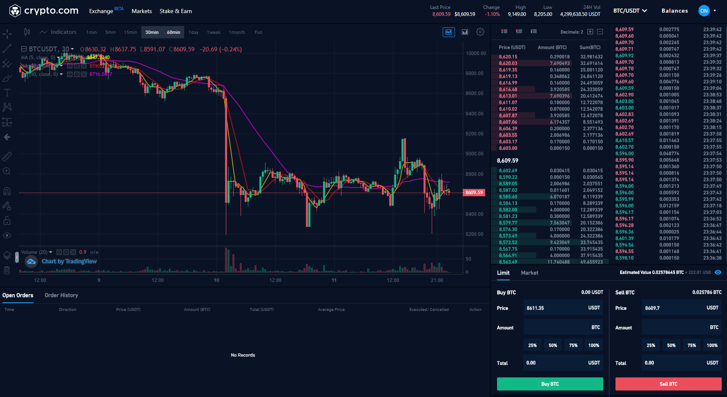Select the long position prediction tool
Screen dimensions: 727x397
7,122
